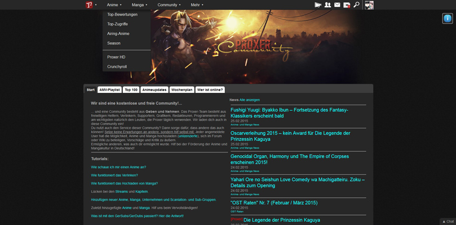Screen dimensions: 456x225
Task: Open the Wochenplan tab
Action: tap(181, 90)
